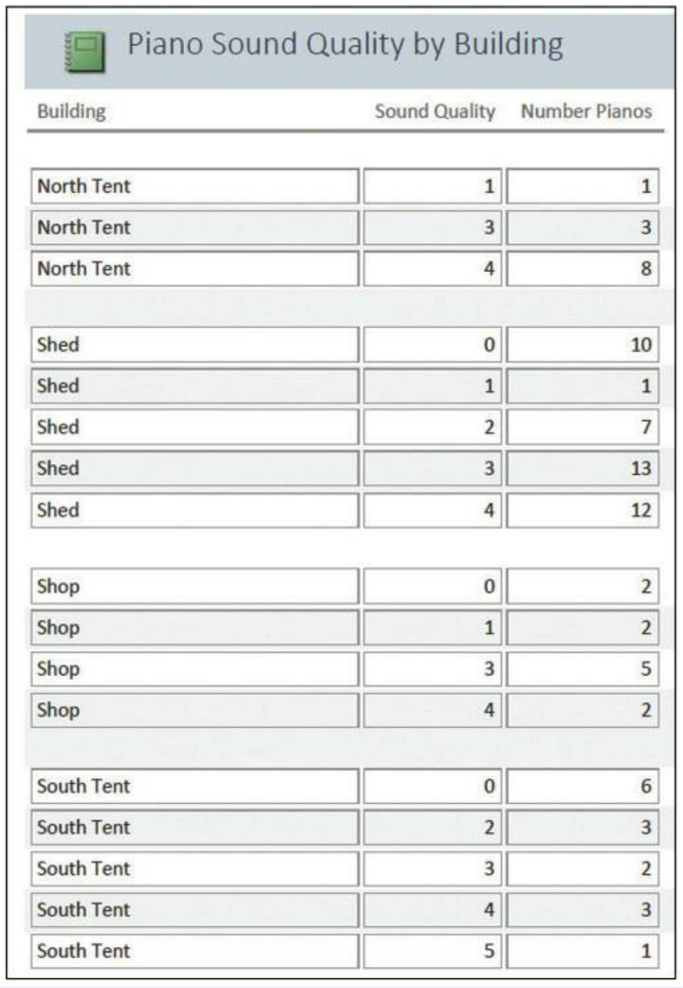Viewport: 683px width, 988px height.
Task: Select the Shop number pianos value 5
Action: (x=584, y=667)
